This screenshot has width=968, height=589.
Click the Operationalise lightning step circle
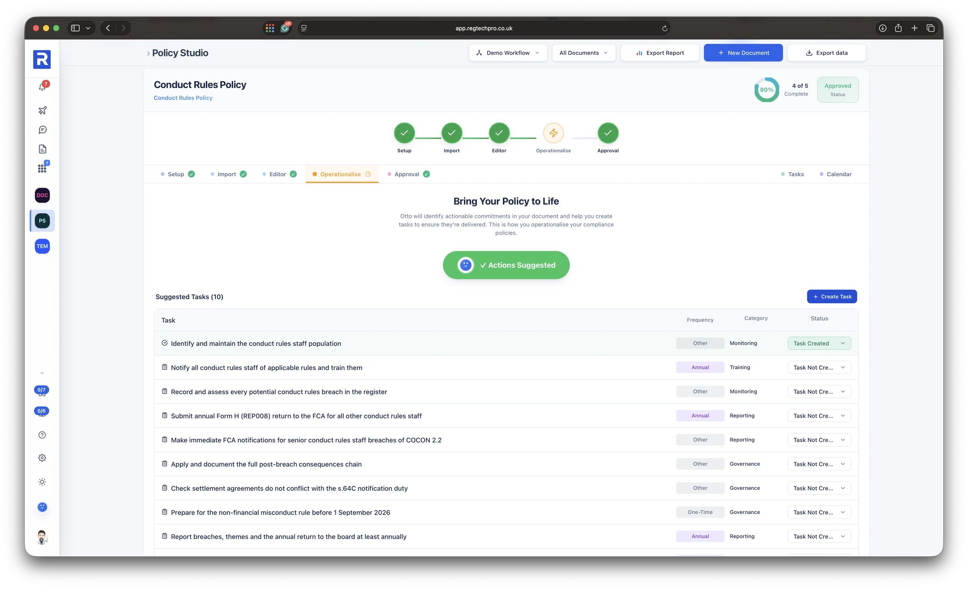click(553, 133)
